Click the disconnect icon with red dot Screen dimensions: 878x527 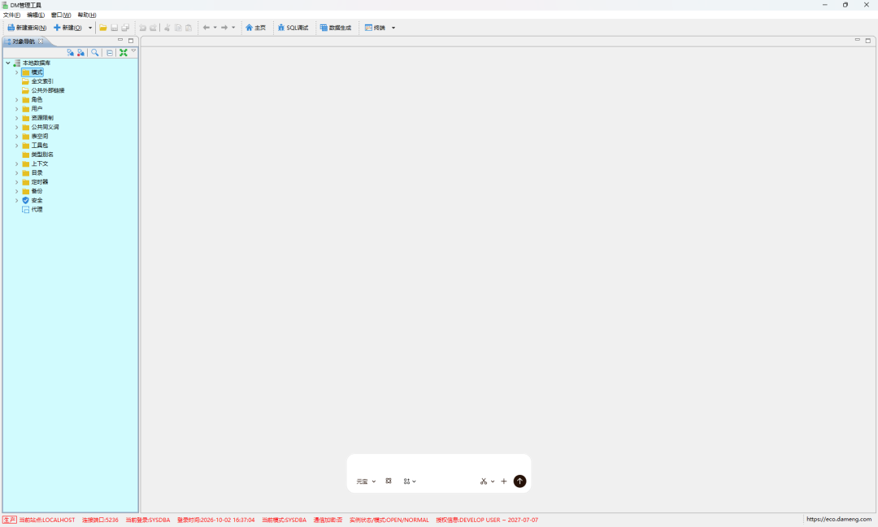coord(80,53)
